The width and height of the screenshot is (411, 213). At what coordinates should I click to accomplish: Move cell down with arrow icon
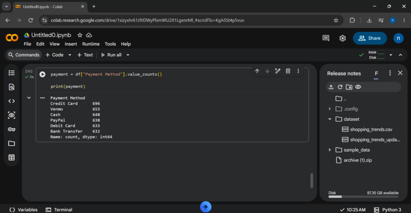267,71
